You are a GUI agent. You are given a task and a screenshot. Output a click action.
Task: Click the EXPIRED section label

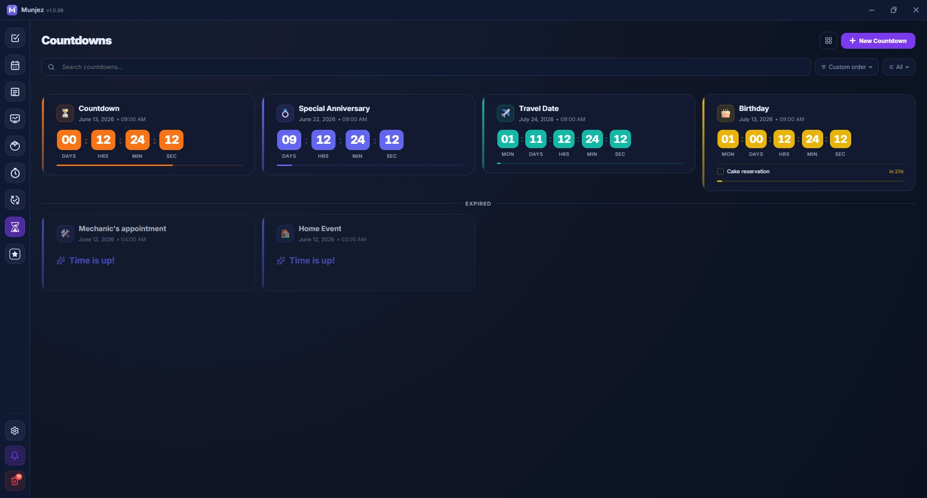click(x=478, y=204)
